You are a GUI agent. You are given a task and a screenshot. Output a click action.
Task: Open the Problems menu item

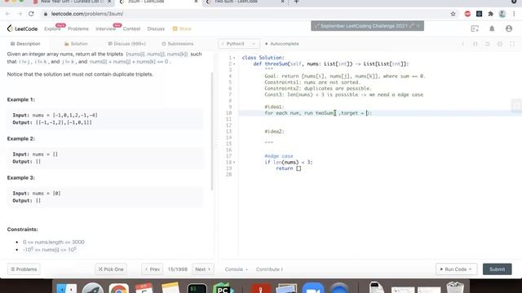click(78, 29)
